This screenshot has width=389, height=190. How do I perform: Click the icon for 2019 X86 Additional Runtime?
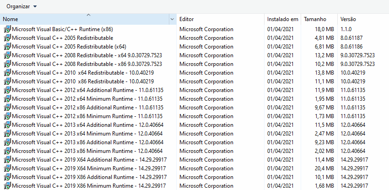[8, 177]
